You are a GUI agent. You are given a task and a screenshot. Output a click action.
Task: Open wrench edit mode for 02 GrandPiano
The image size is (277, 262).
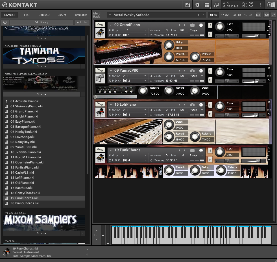point(100,24)
